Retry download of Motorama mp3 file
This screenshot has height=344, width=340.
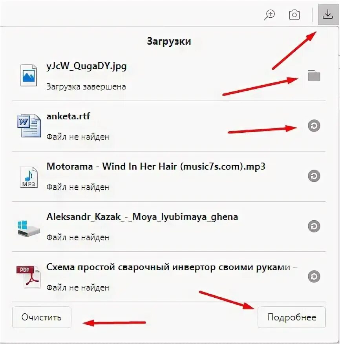[x=314, y=176]
